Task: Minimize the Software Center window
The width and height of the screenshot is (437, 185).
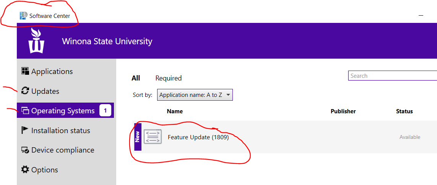Action: tap(421, 16)
